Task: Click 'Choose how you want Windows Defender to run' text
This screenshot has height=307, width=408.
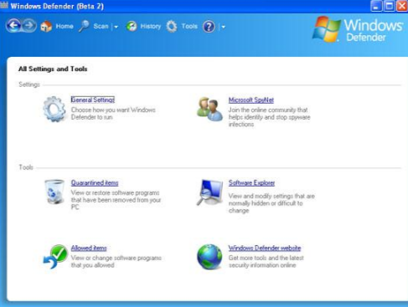Action: (113, 114)
